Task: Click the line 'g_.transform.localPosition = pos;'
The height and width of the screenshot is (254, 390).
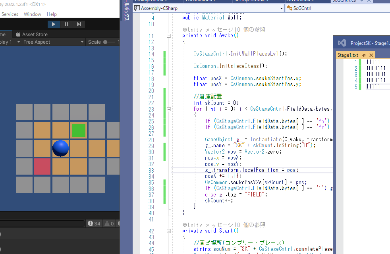Action: pyautogui.click(x=251, y=170)
